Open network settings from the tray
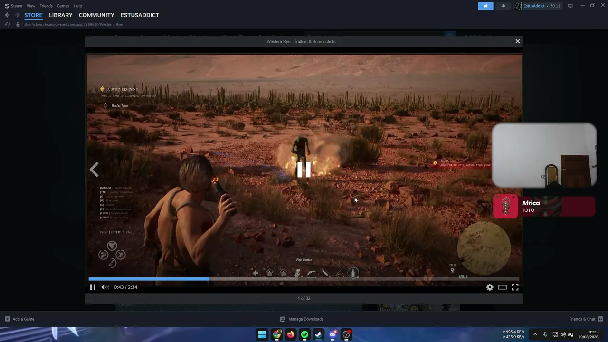 point(555,334)
